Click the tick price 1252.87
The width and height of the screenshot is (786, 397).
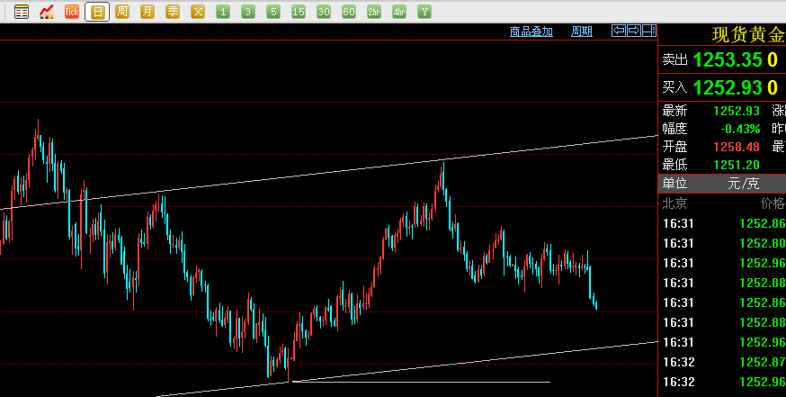762,362
